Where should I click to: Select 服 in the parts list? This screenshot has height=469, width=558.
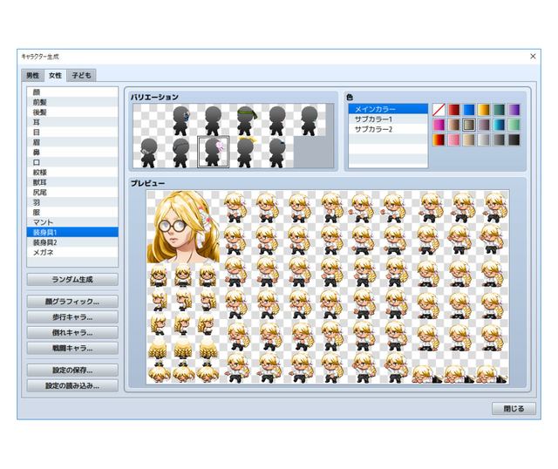[72, 212]
